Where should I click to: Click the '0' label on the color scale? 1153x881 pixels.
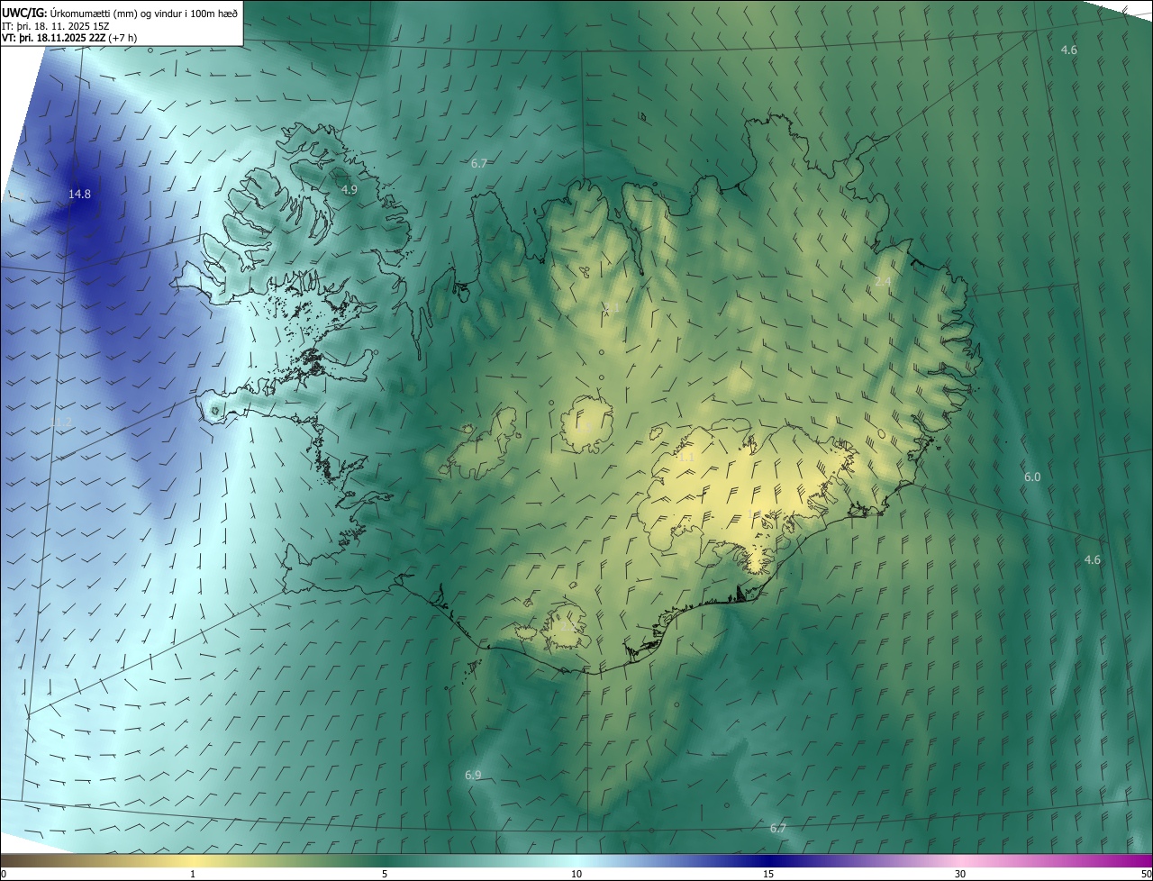[x=4, y=874]
